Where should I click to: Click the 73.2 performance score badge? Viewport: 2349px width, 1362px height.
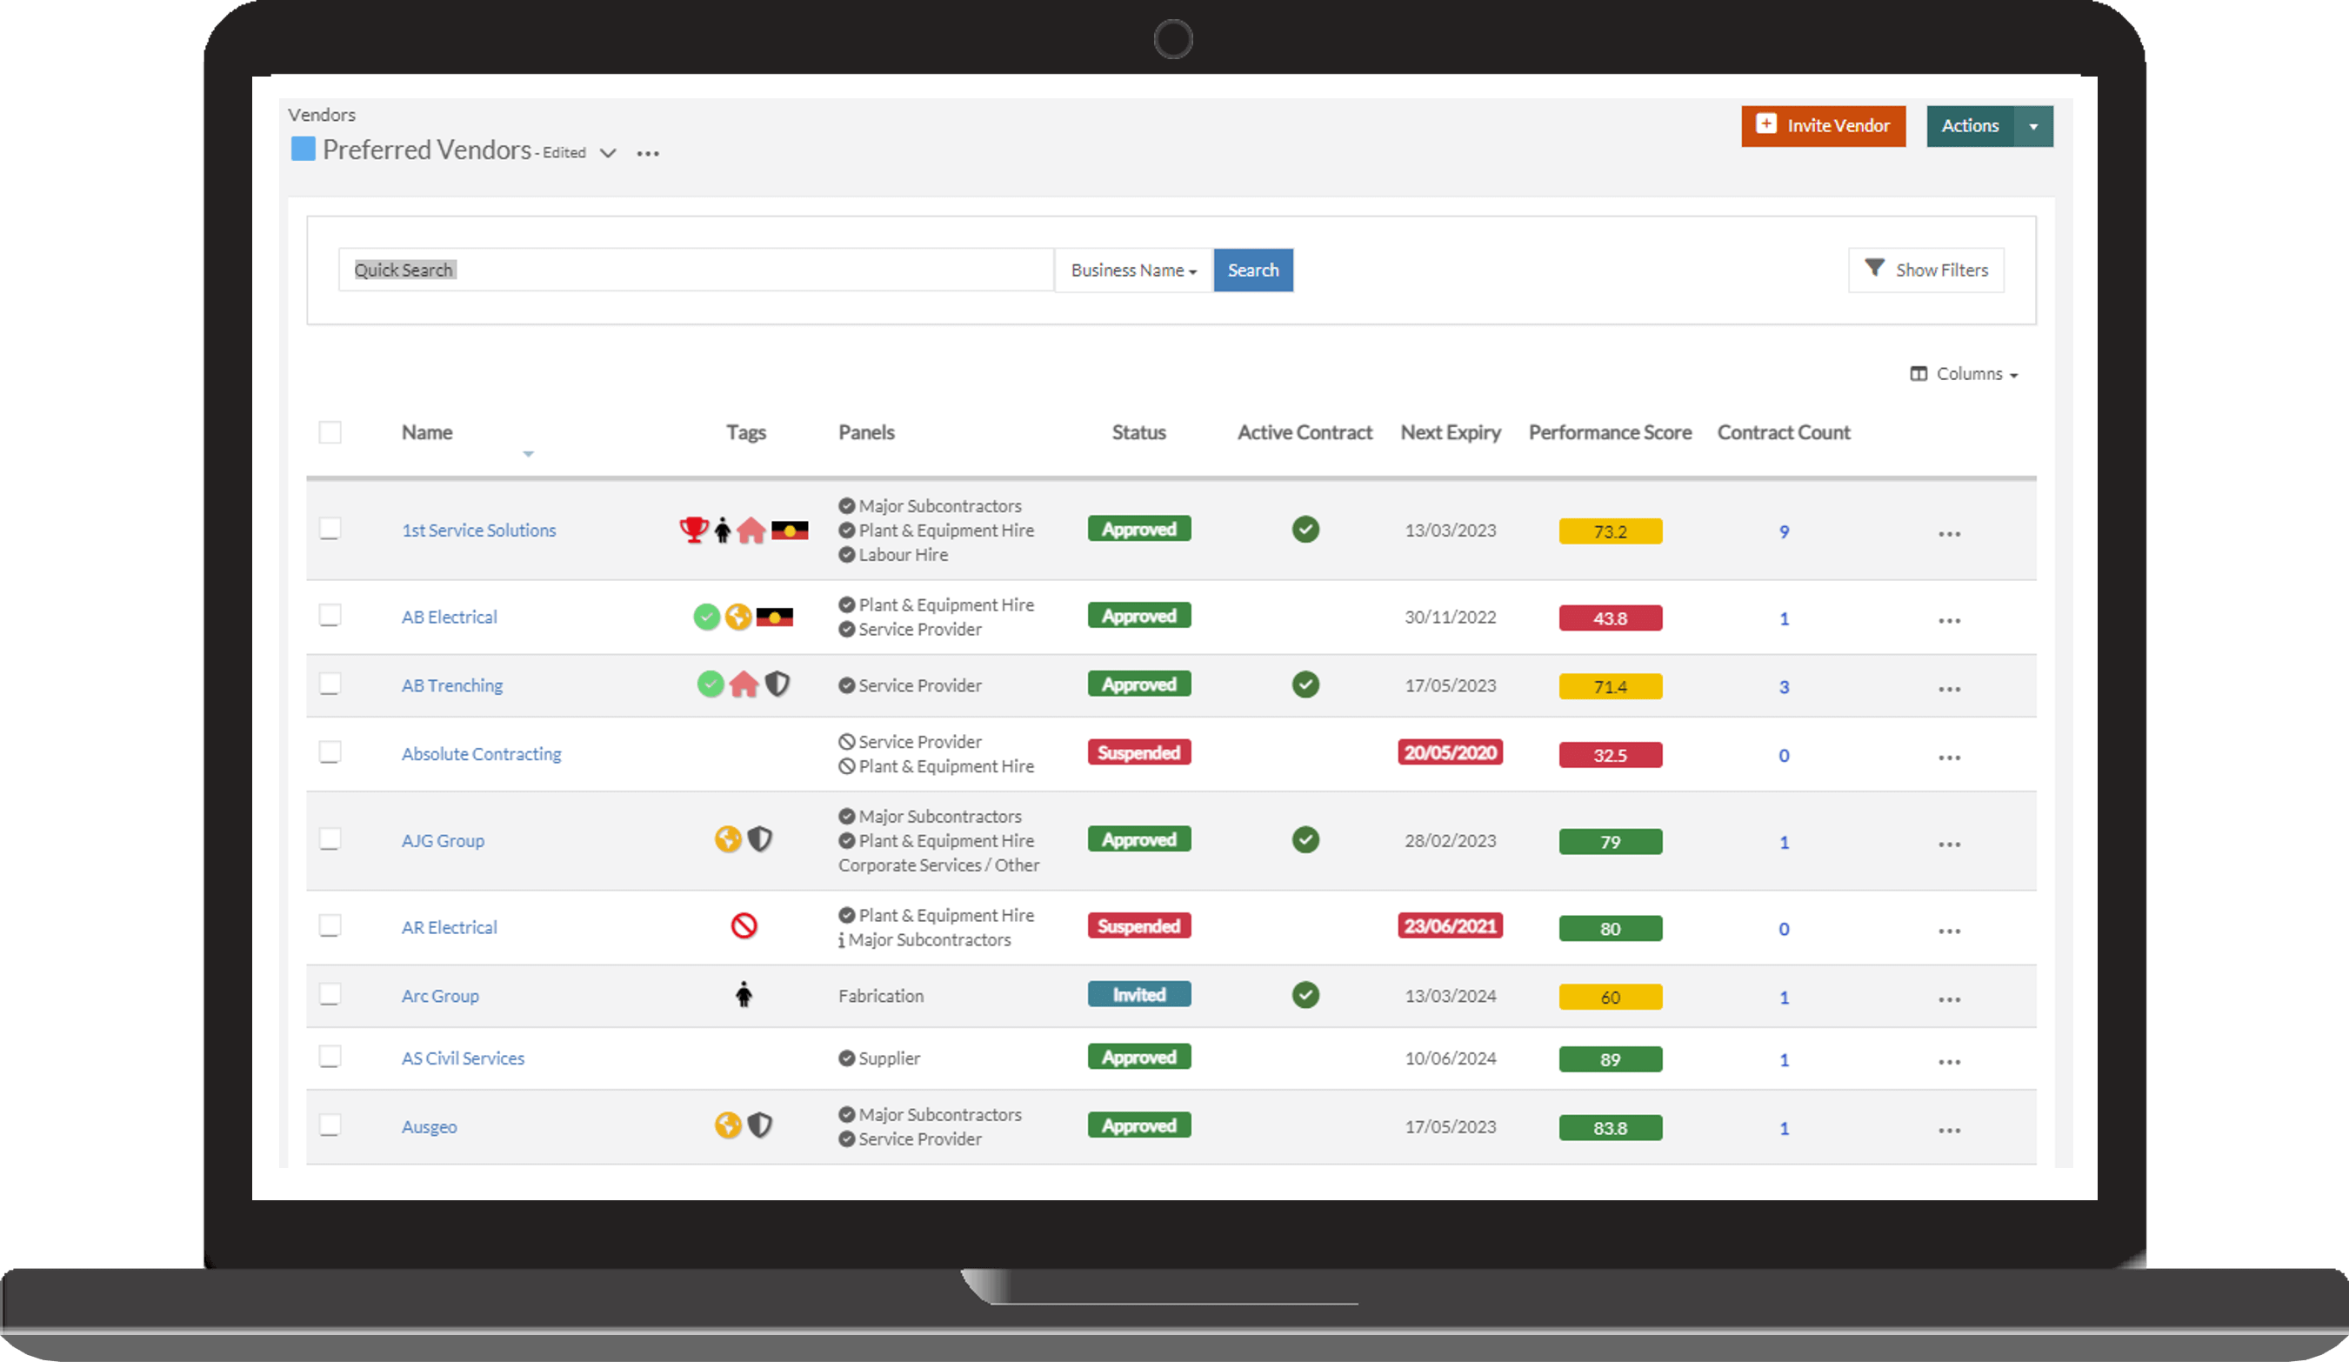pos(1610,531)
